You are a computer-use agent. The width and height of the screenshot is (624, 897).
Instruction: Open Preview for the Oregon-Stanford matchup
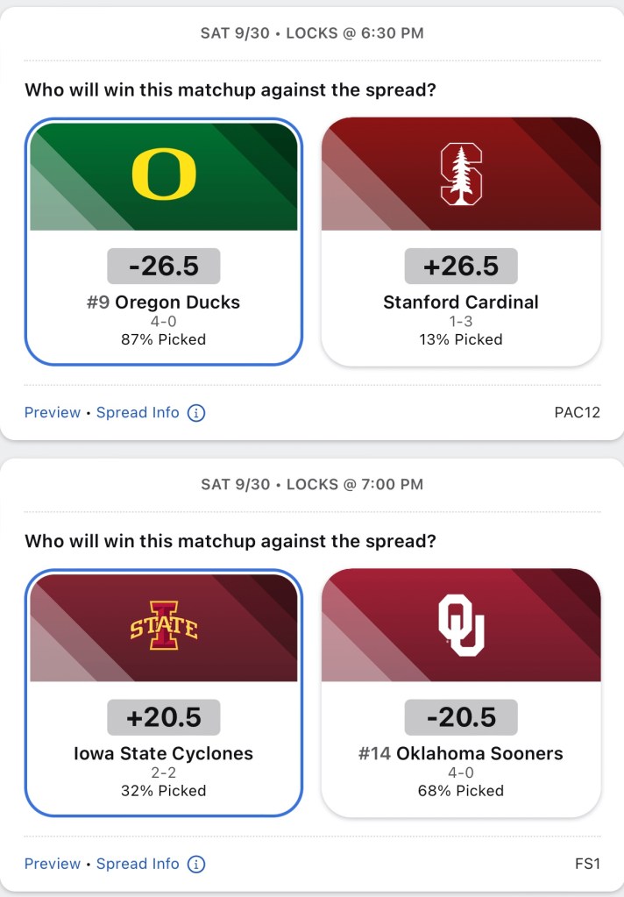coord(53,412)
